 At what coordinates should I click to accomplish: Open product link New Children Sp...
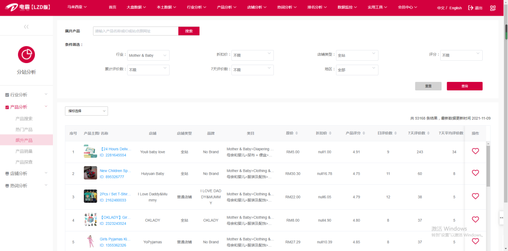115,171
